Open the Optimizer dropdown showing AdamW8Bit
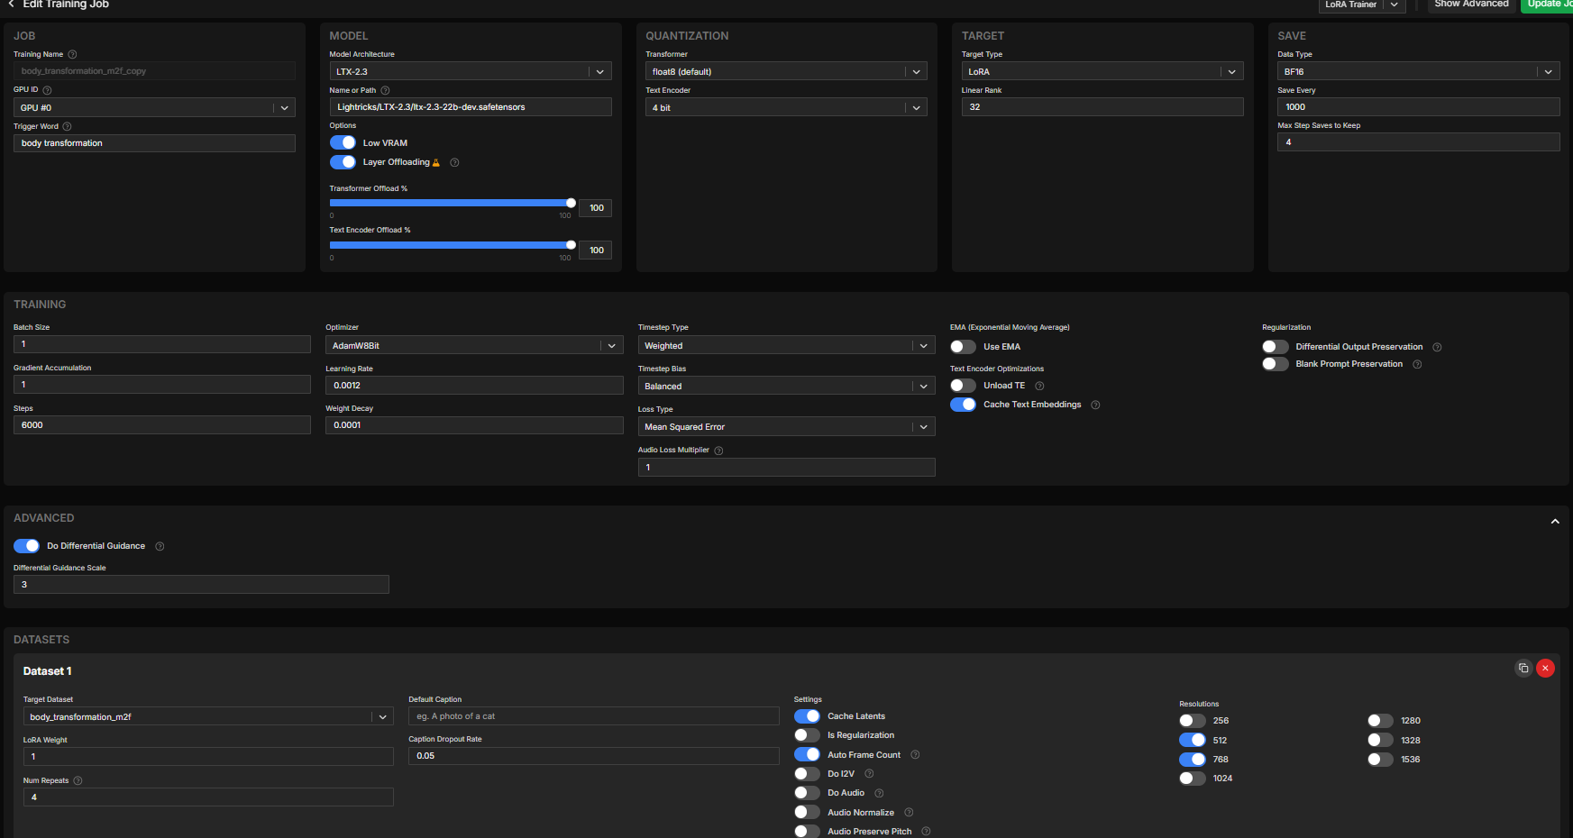This screenshot has width=1573, height=838. (473, 346)
